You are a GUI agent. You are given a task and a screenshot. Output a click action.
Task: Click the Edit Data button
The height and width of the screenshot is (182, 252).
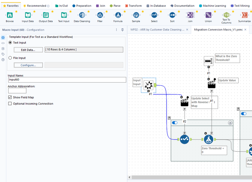[28, 50]
